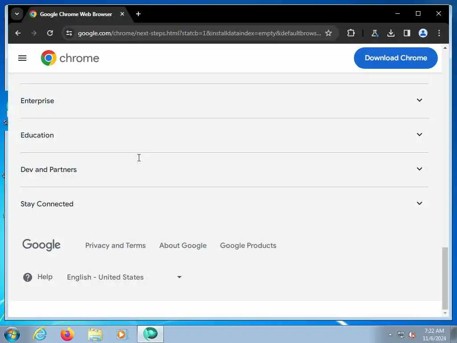
Task: Open the tab search dropdown arrow
Action: (x=17, y=14)
